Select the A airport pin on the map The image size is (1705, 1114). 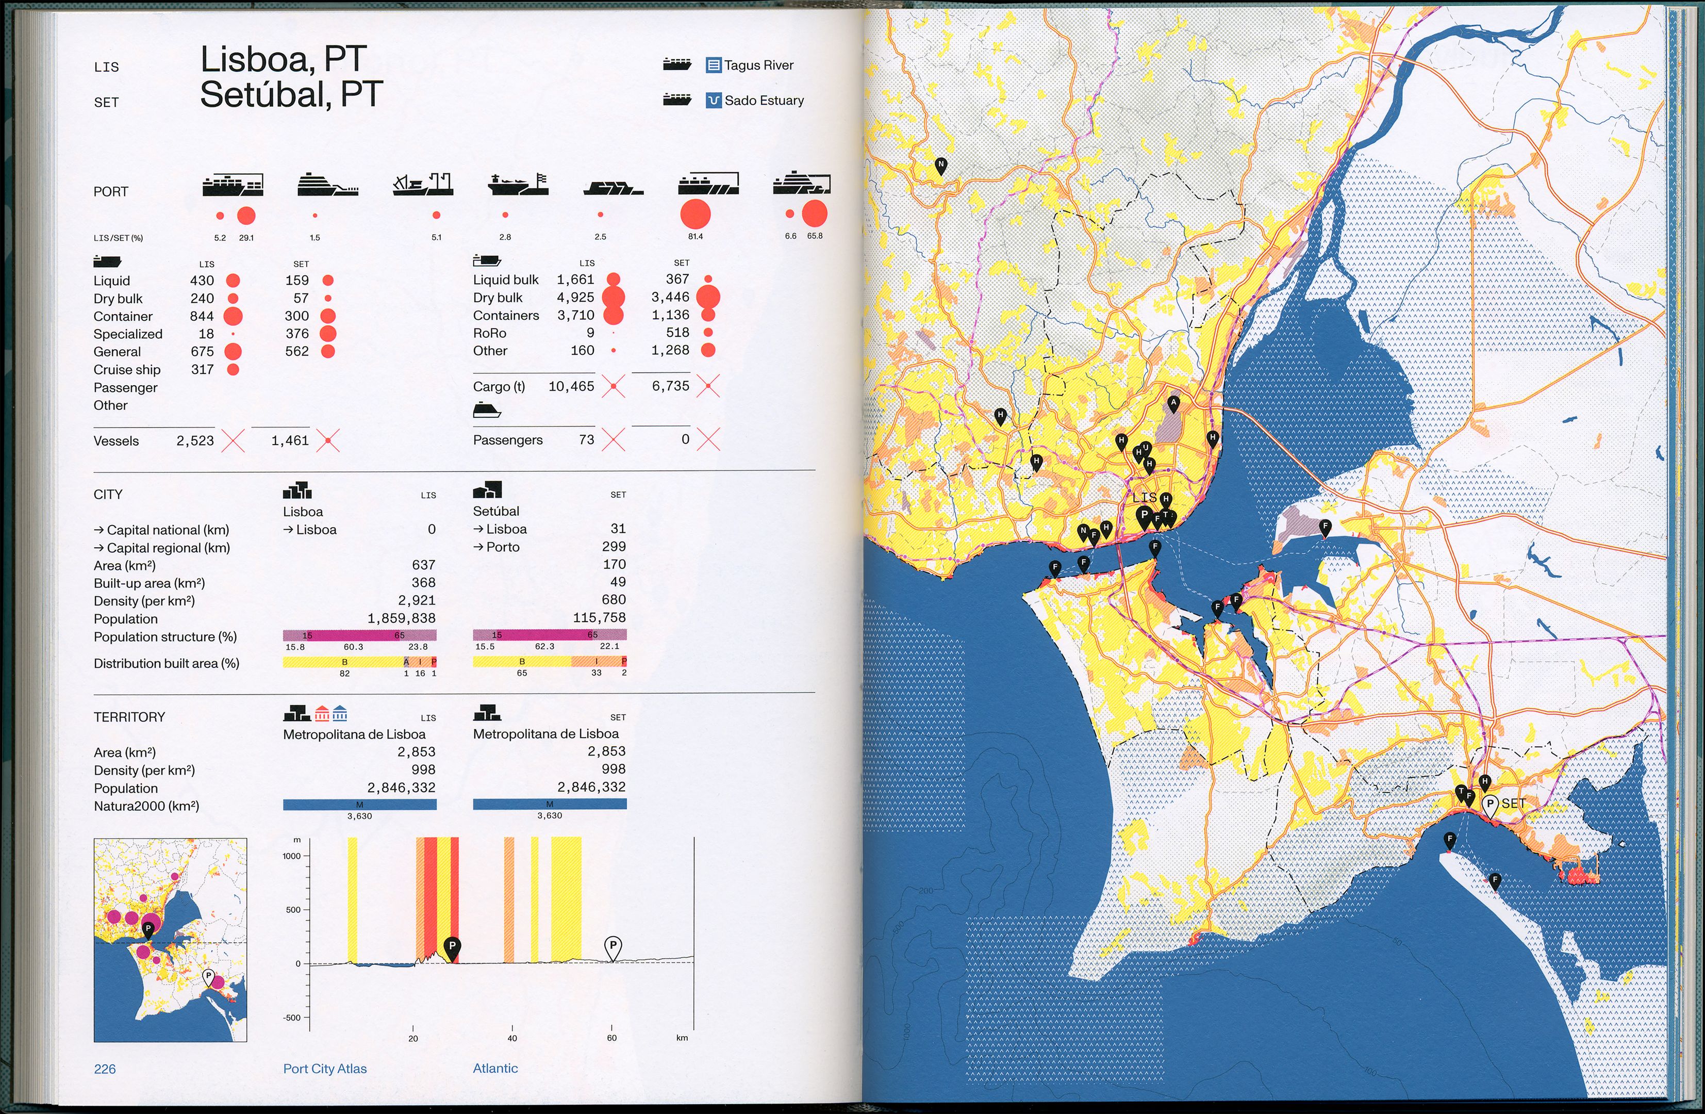(x=1173, y=403)
